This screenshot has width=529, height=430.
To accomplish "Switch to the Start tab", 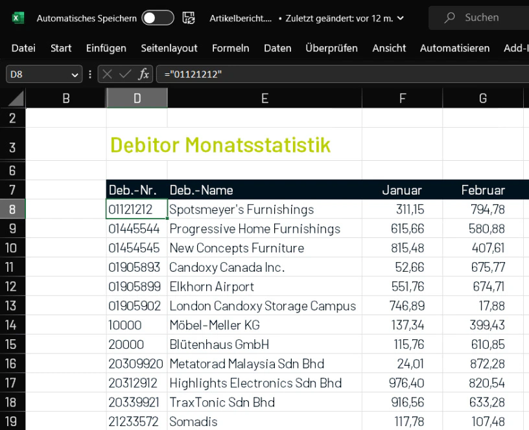I will click(x=61, y=48).
